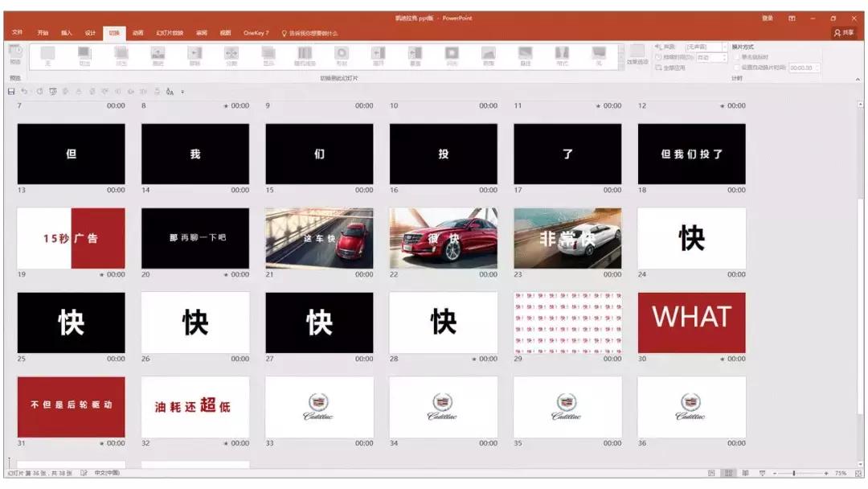Switch to Reading View via status bar icon
868x489 pixels.
(x=745, y=472)
